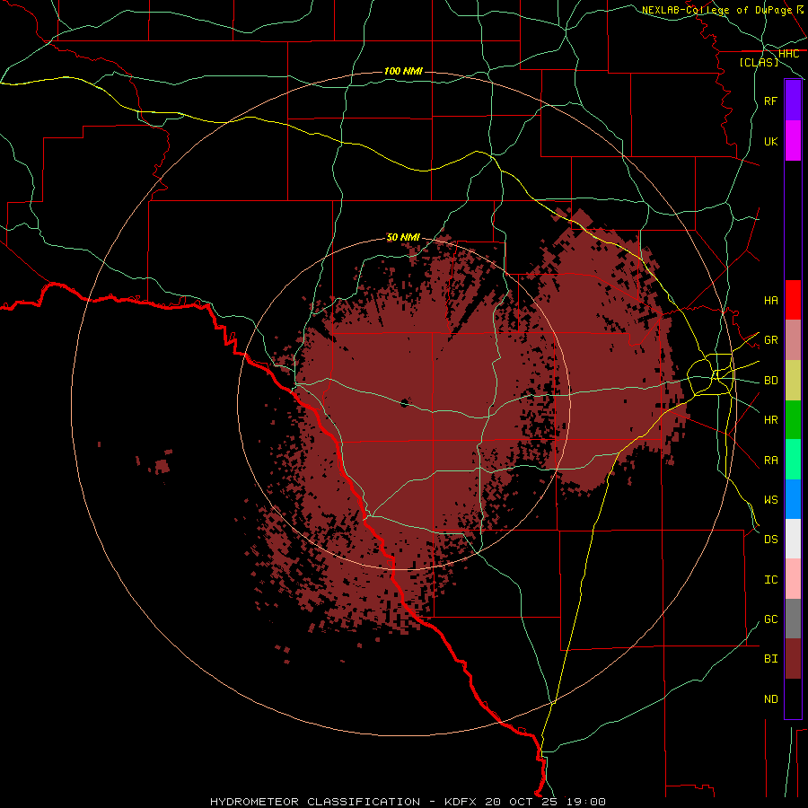Screen dimensions: 808x808
Task: Click the white DS legend color swatch
Action: point(793,539)
